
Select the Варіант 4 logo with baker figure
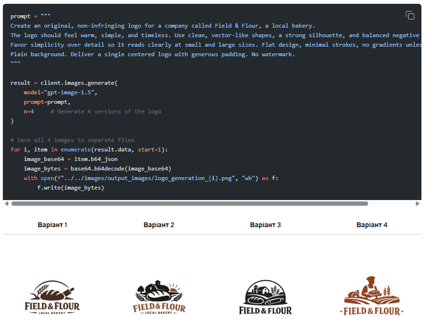point(372,296)
